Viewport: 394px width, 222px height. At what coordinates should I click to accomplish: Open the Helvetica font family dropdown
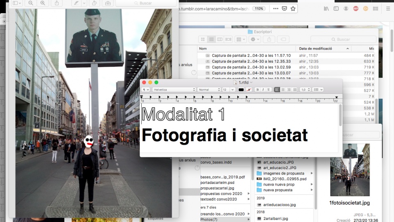[x=174, y=90]
